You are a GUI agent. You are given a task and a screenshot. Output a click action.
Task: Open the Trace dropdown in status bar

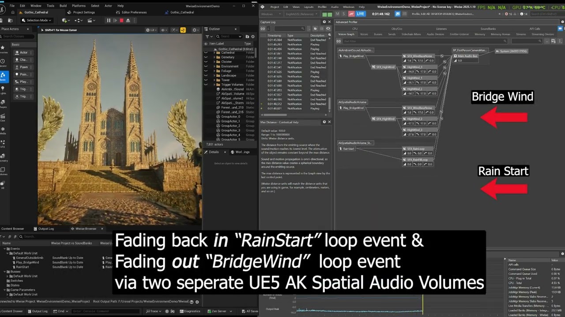click(153, 311)
